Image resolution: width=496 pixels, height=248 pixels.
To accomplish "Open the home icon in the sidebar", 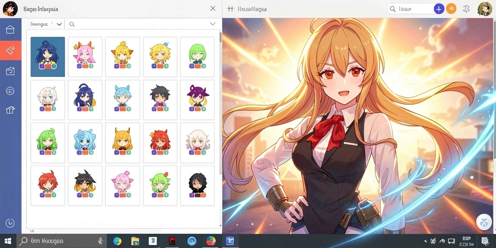I will click(x=10, y=30).
